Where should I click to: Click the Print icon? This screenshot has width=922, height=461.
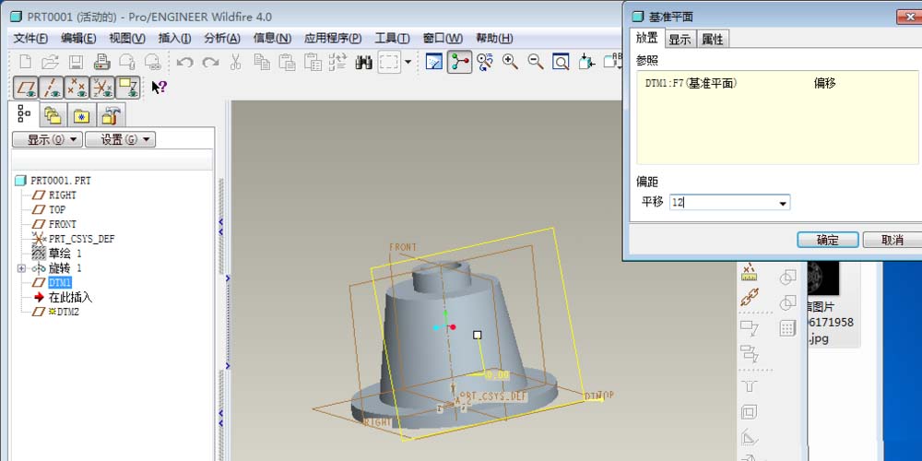tap(101, 62)
